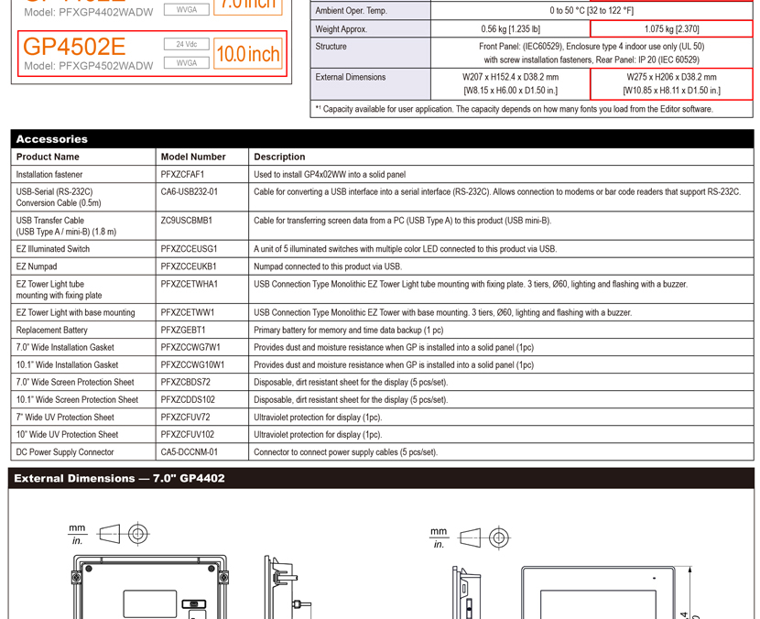Image resolution: width=760 pixels, height=619 pixels.
Task: Click the '1.075 kg [2.370]' weight cell
Action: 671,29
